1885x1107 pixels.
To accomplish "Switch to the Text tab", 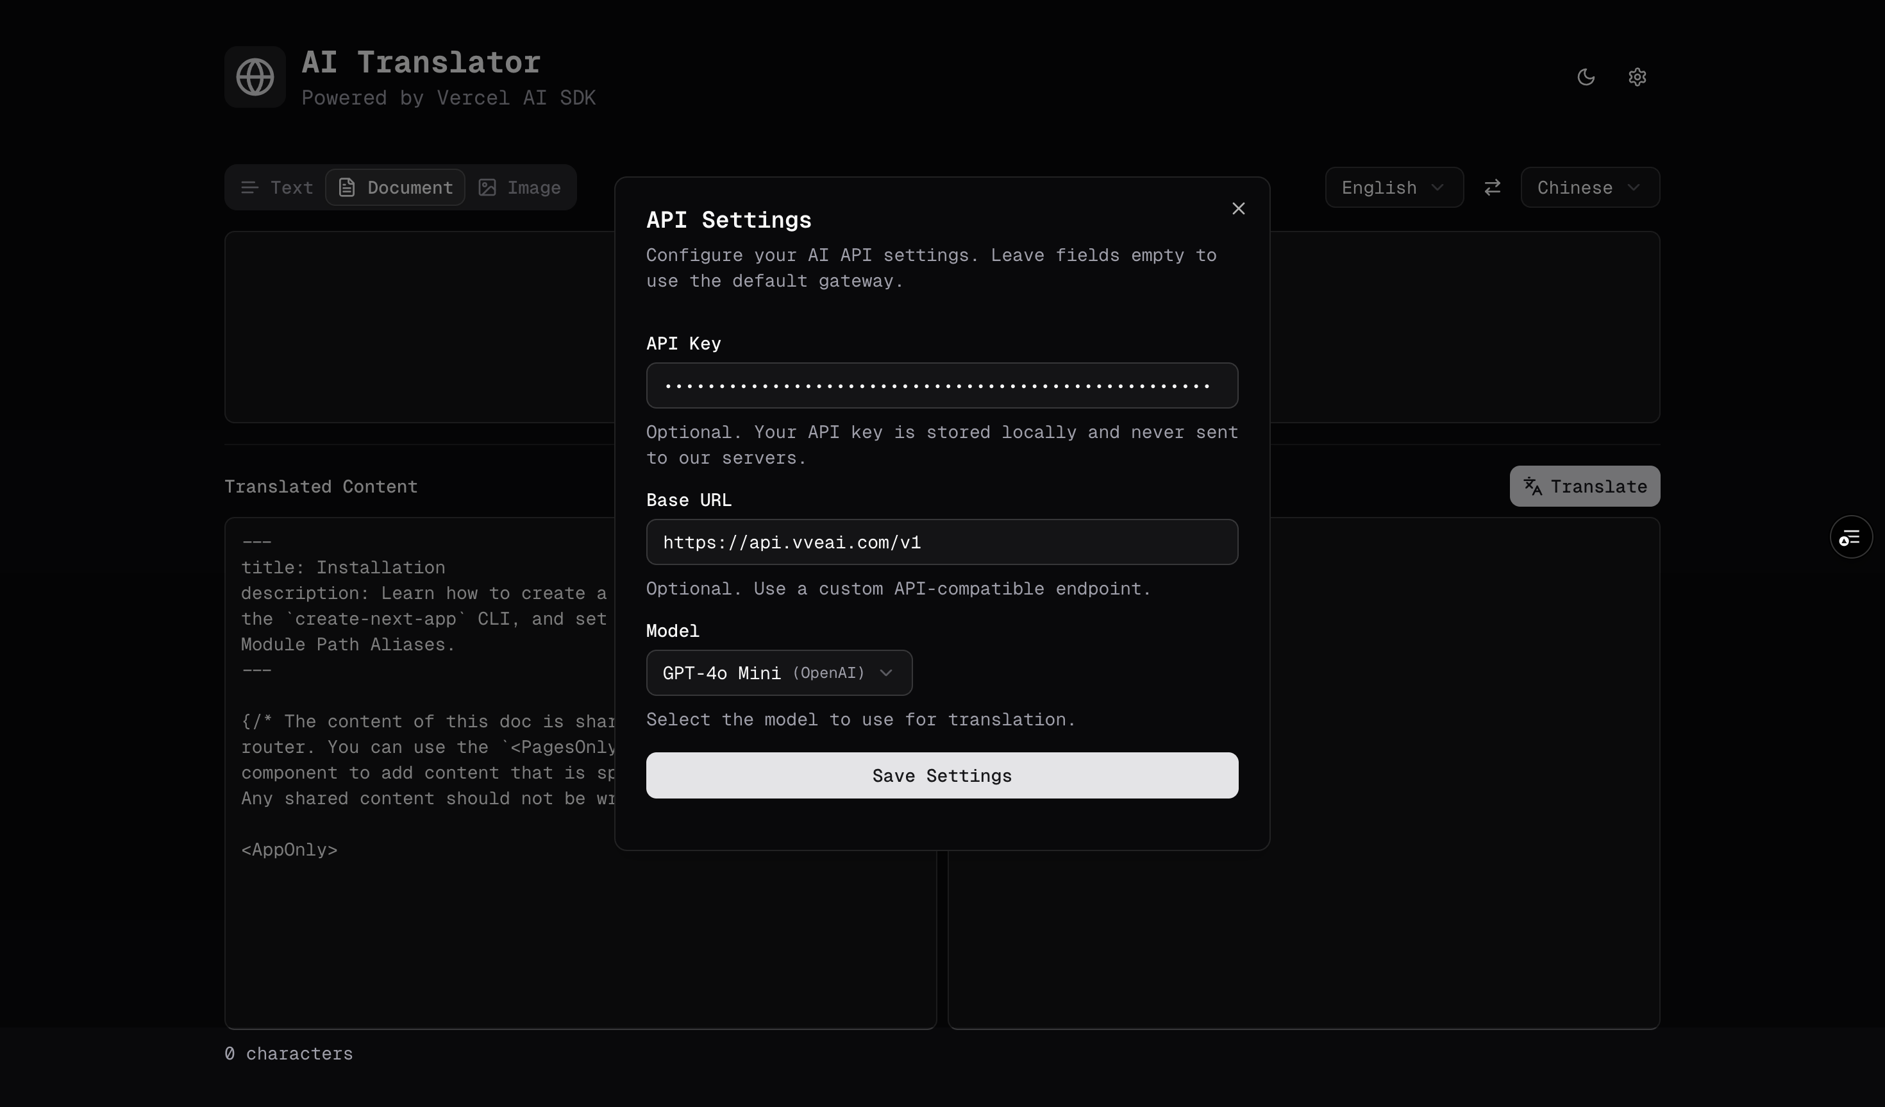I will 277,187.
